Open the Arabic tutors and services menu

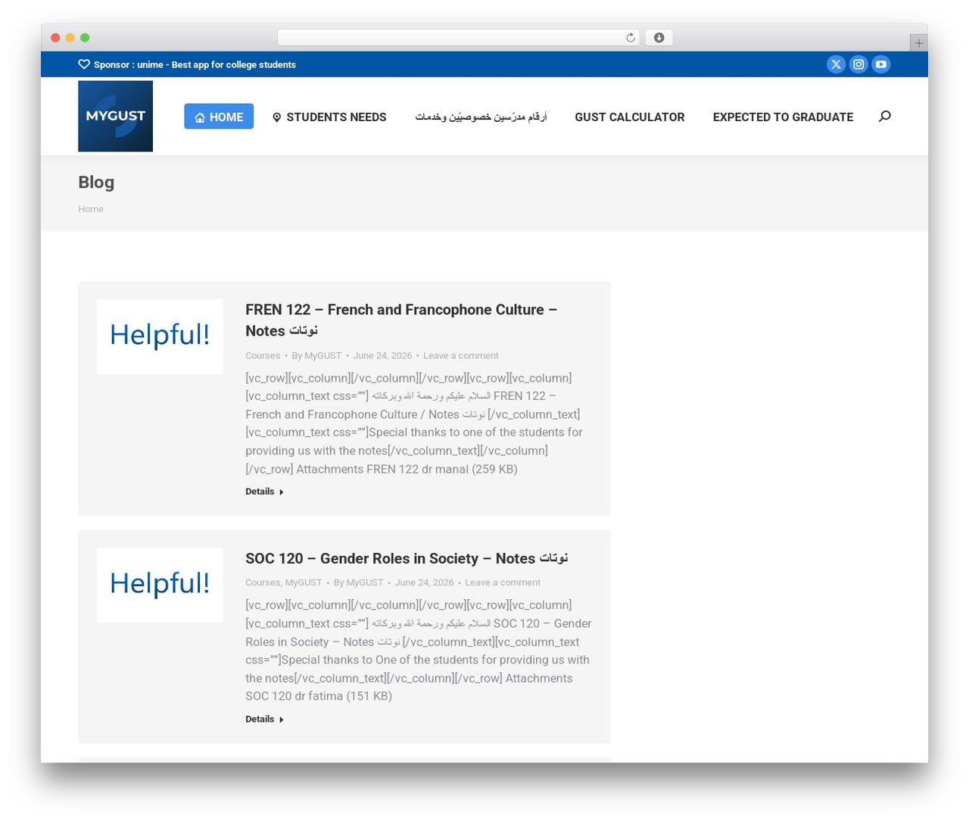pyautogui.click(x=481, y=117)
